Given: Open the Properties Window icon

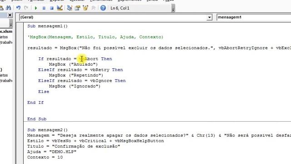Looking at the screenshot, I should pyautogui.click(x=77, y=8).
